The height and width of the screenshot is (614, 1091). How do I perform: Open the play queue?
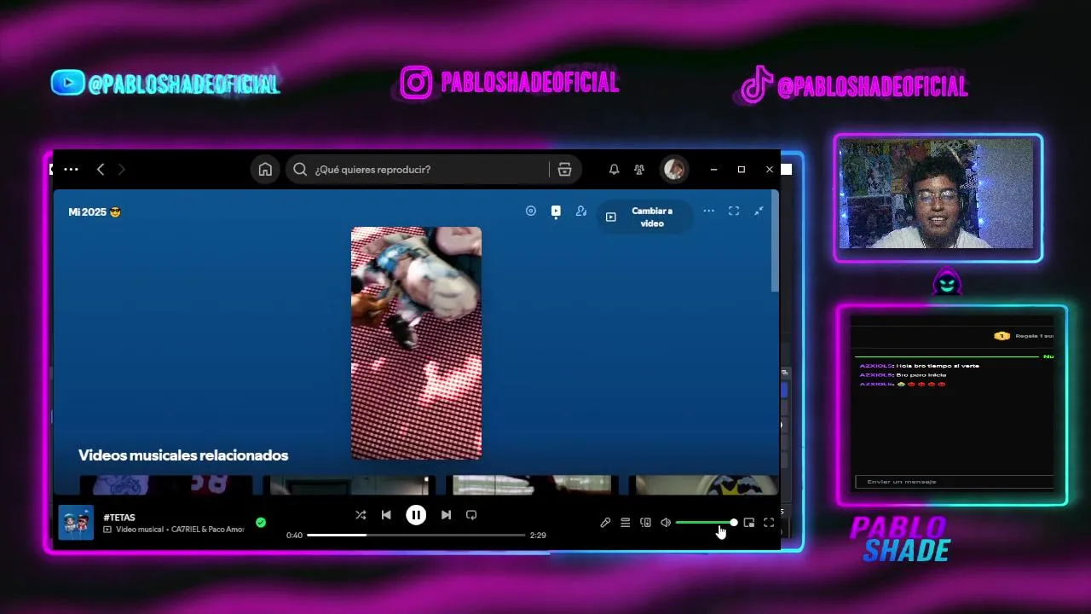[x=625, y=523]
